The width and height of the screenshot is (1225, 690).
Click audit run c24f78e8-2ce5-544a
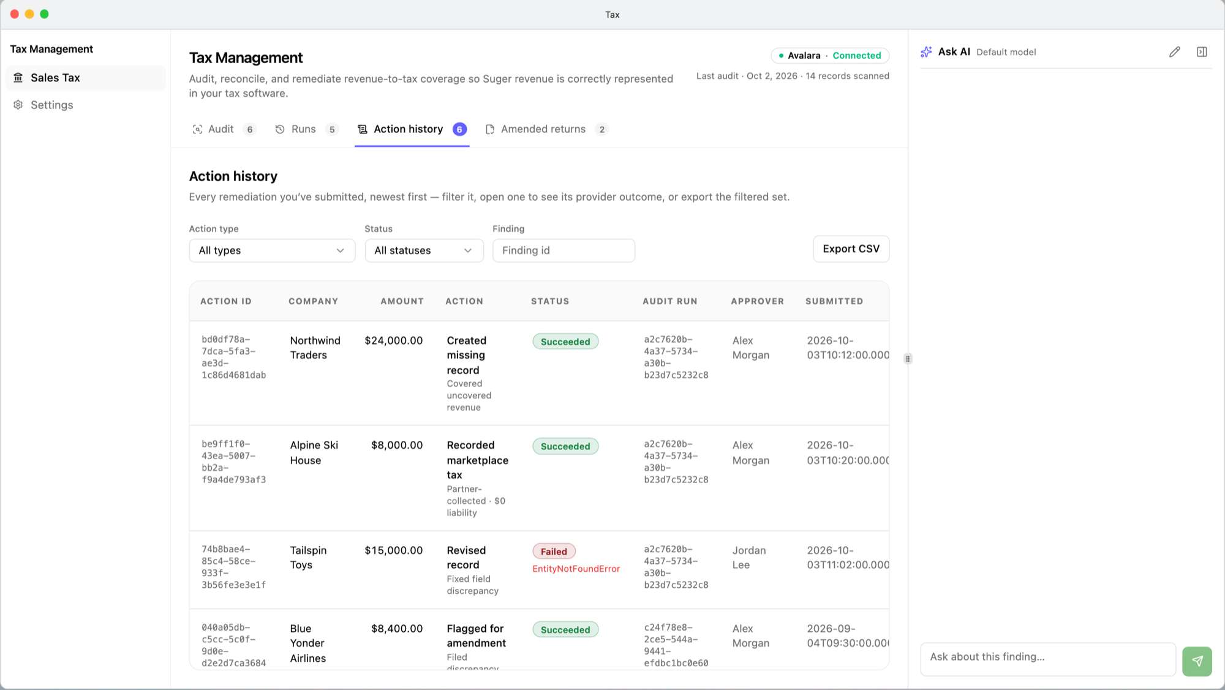[676, 645]
